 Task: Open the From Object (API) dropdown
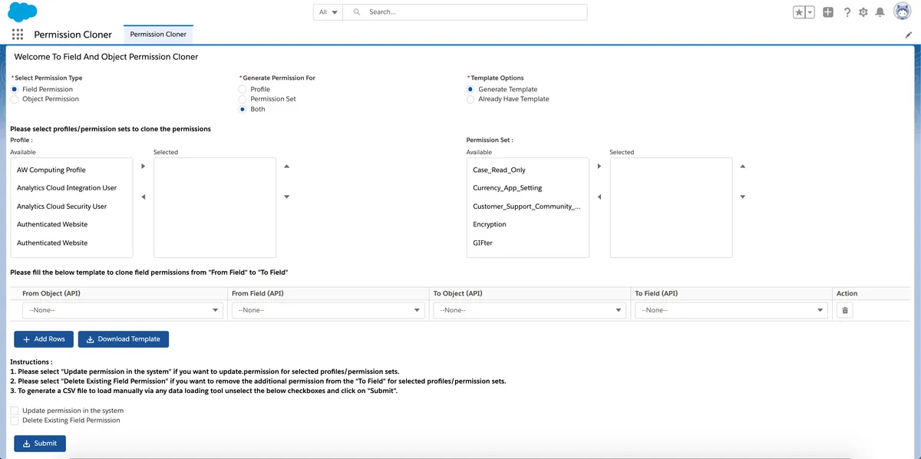123,310
